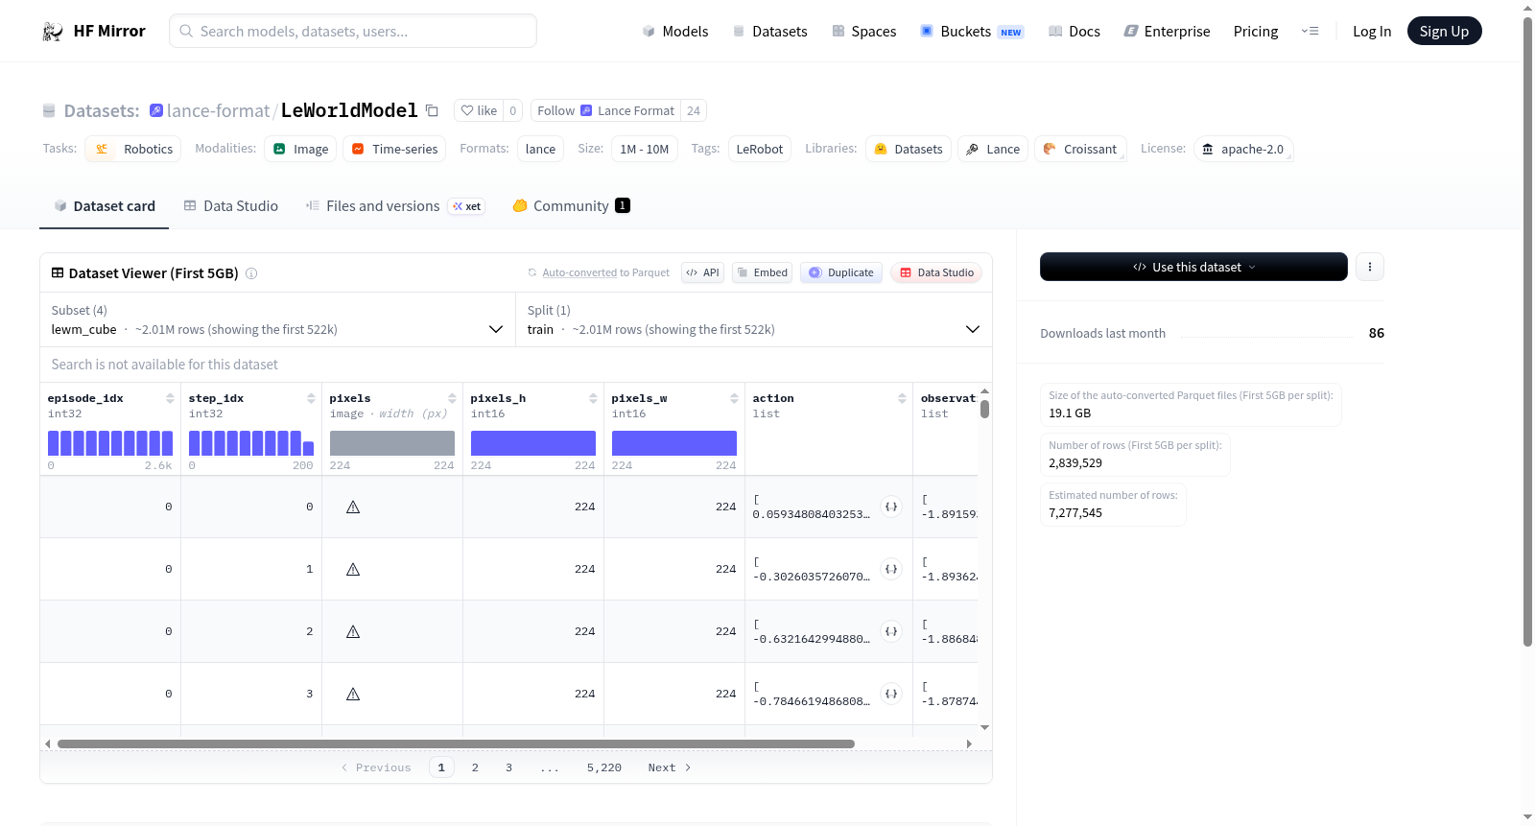1535x826 pixels.
Task: Click the episode_idx histogram bars
Action: [110, 443]
